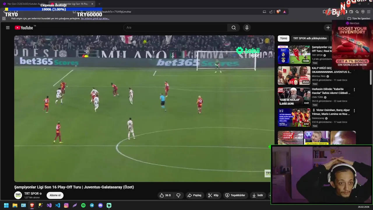Image resolution: width=373 pixels, height=210 pixels.
Task: Open the Galatasaray channel name under Osimhen video
Action: (x=318, y=118)
